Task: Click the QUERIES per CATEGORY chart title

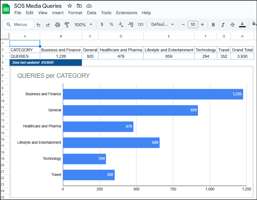Action: pyautogui.click(x=54, y=76)
